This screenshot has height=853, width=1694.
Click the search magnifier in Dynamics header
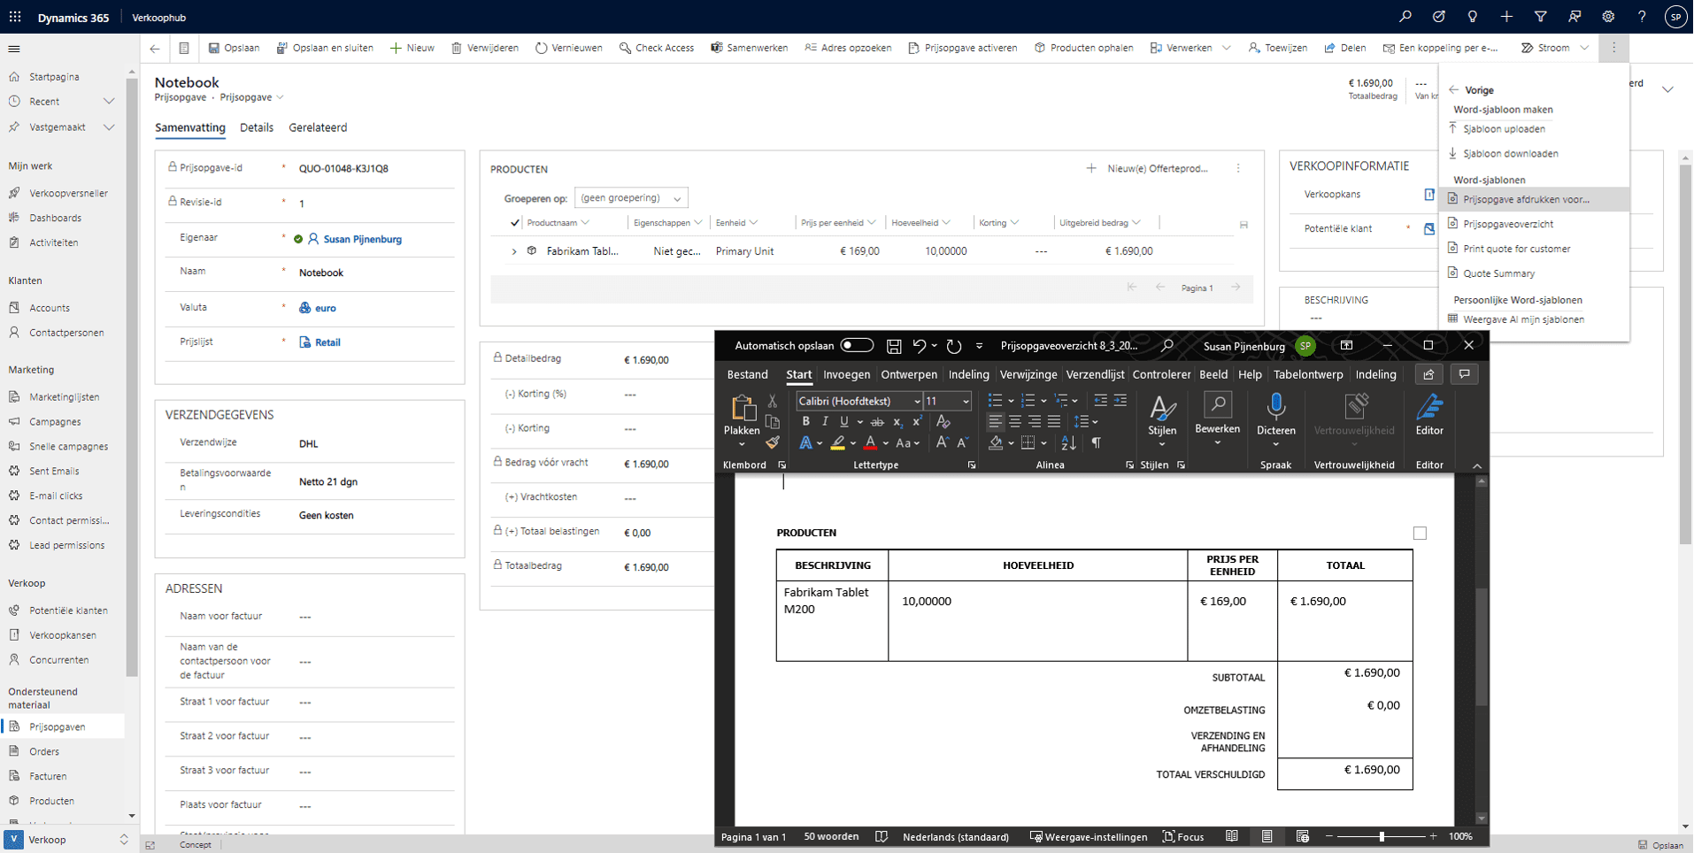point(1405,17)
